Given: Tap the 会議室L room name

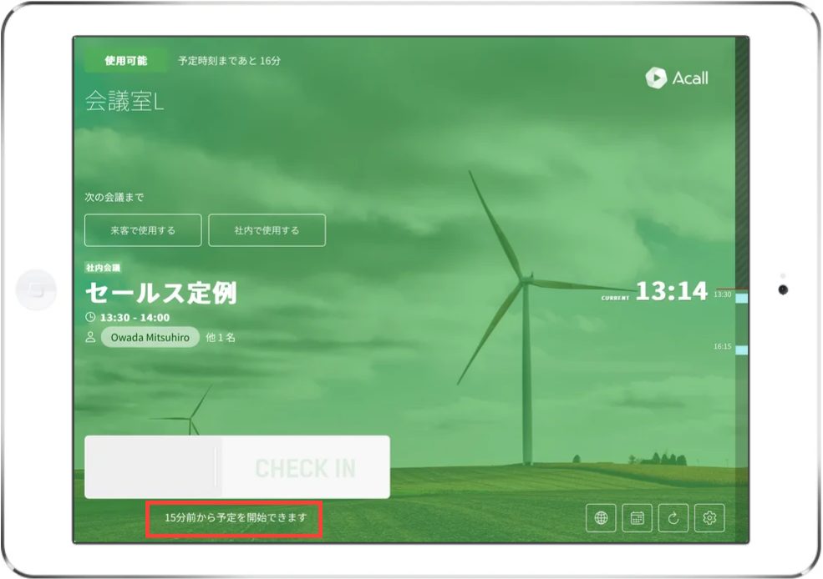Looking at the screenshot, I should point(124,102).
